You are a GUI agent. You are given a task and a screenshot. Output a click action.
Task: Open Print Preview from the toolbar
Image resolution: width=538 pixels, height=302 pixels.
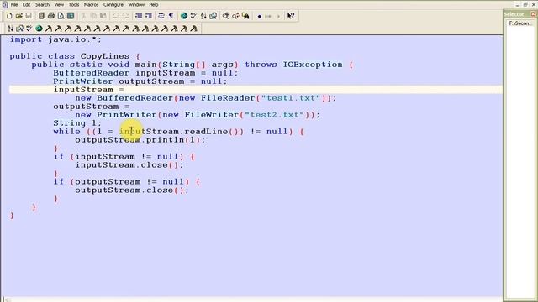61,16
